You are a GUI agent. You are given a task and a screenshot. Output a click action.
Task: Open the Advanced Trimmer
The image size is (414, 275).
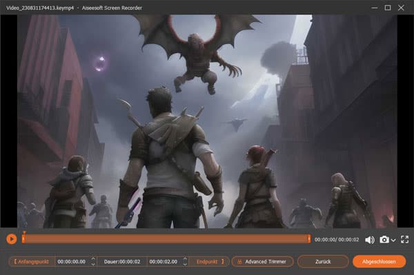pyautogui.click(x=262, y=261)
